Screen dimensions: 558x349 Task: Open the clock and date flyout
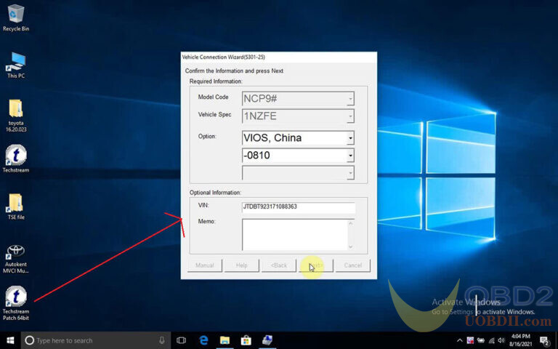coord(521,340)
